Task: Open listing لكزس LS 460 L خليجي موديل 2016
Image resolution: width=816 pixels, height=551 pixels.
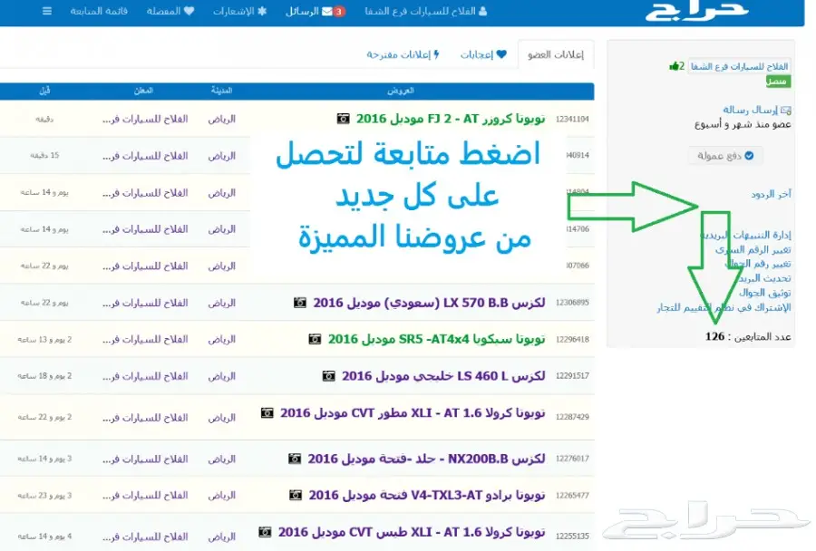Action: coord(443,376)
